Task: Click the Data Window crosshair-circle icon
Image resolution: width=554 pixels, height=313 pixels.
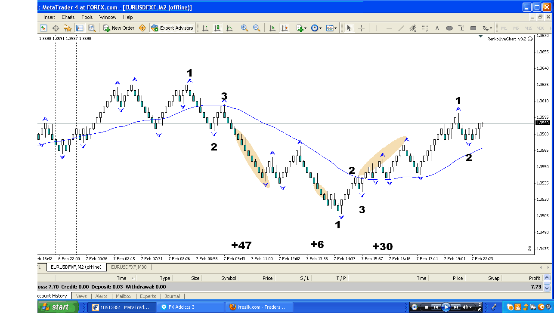Action: [x=56, y=28]
